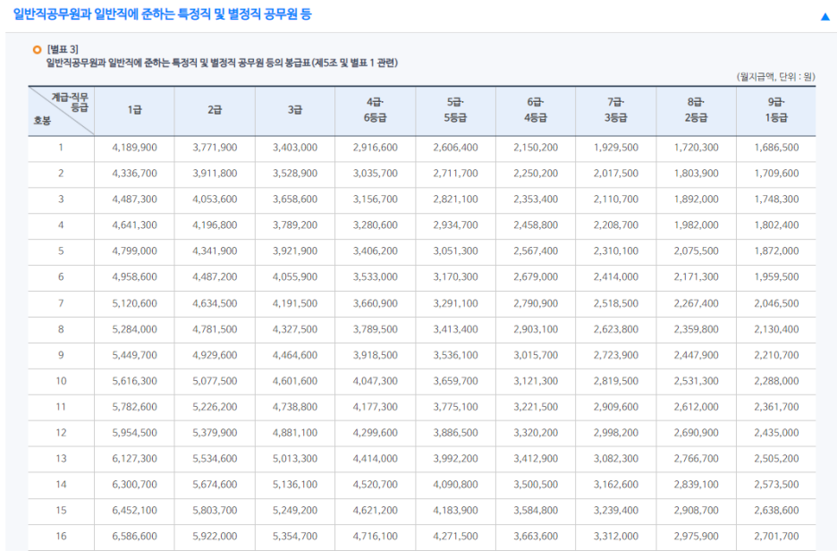The height and width of the screenshot is (551, 837).
Task: Click the 2급 column header
Action: pyautogui.click(x=215, y=111)
